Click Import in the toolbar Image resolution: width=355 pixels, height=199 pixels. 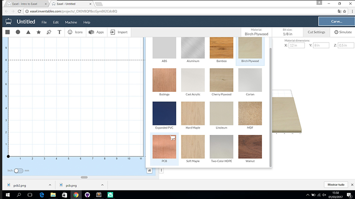coord(119,32)
